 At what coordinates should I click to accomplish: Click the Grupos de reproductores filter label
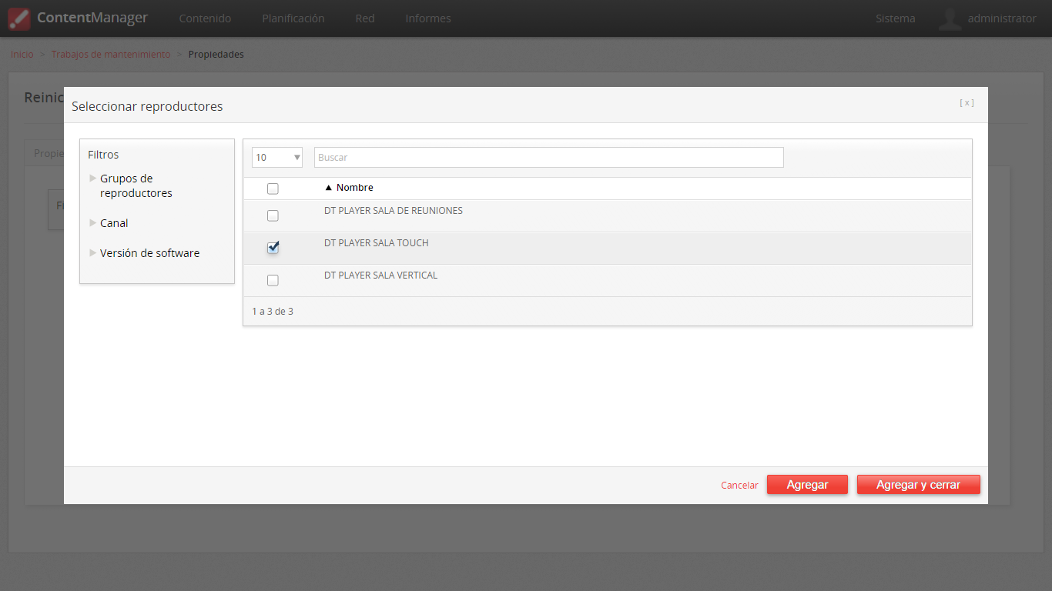pyautogui.click(x=136, y=185)
